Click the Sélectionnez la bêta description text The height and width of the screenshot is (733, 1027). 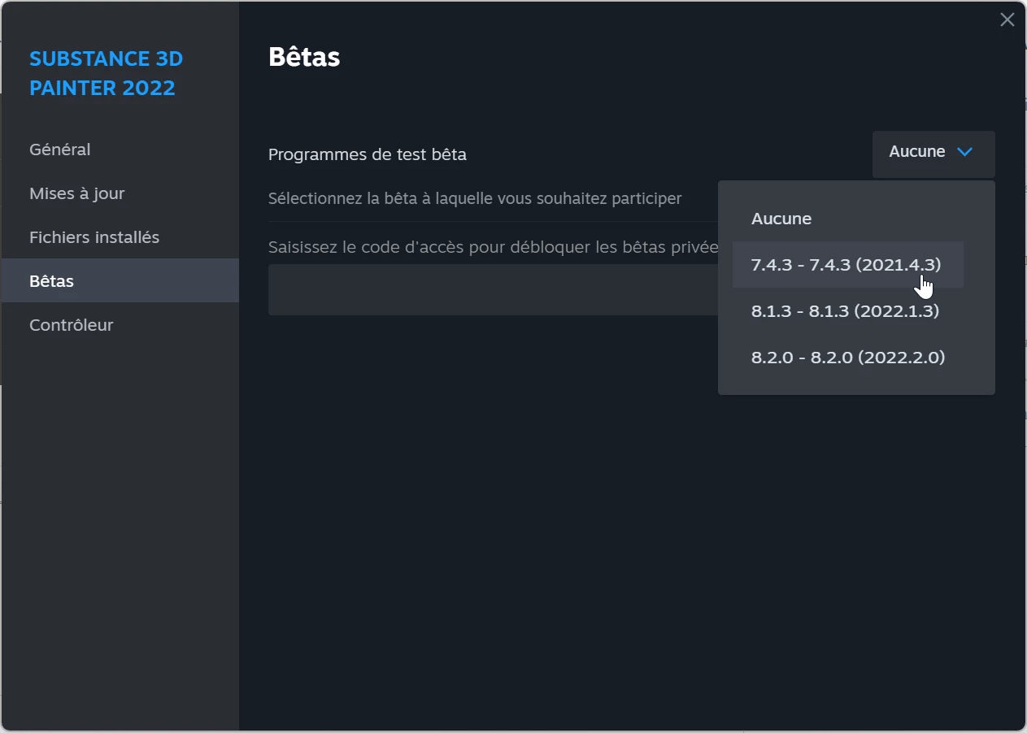[475, 198]
